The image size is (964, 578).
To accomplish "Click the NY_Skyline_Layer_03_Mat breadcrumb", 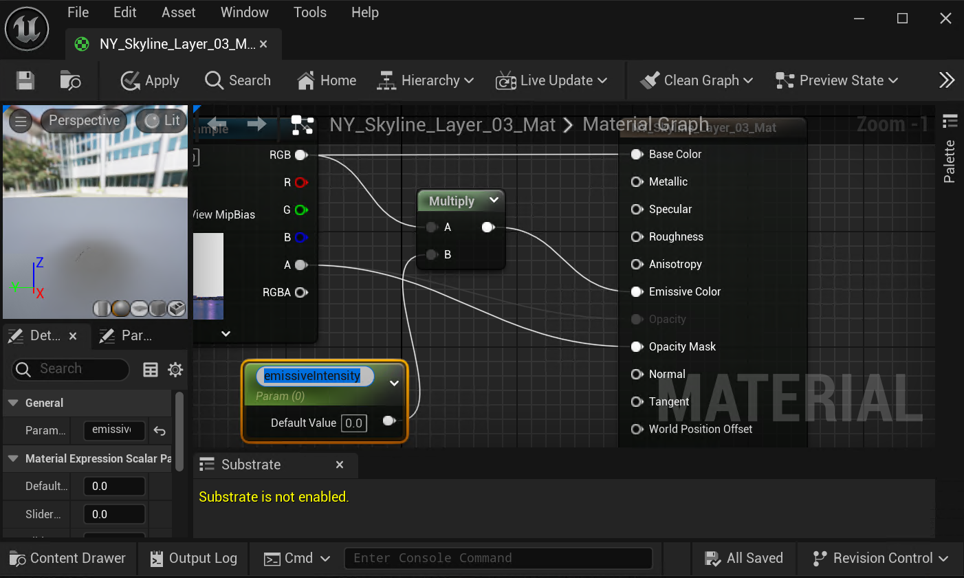I will tap(442, 124).
